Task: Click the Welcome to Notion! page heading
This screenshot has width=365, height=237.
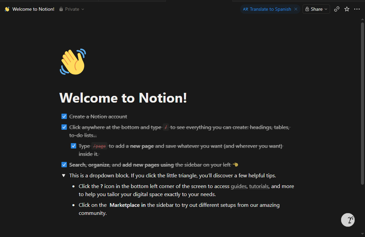Action: click(x=123, y=98)
